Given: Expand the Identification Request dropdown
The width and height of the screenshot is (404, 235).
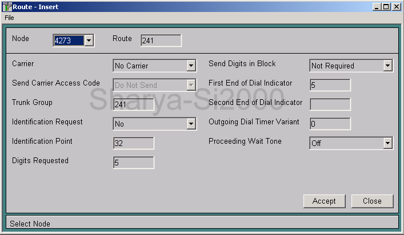Looking at the screenshot, I should [191, 124].
